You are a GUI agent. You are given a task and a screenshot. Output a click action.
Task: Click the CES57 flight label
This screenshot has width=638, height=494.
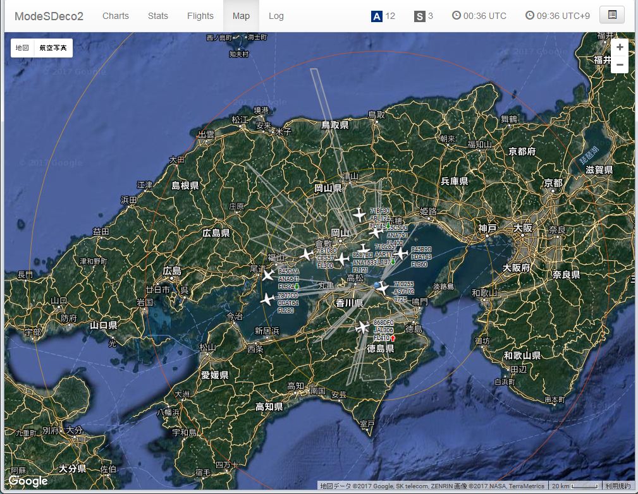click(326, 258)
